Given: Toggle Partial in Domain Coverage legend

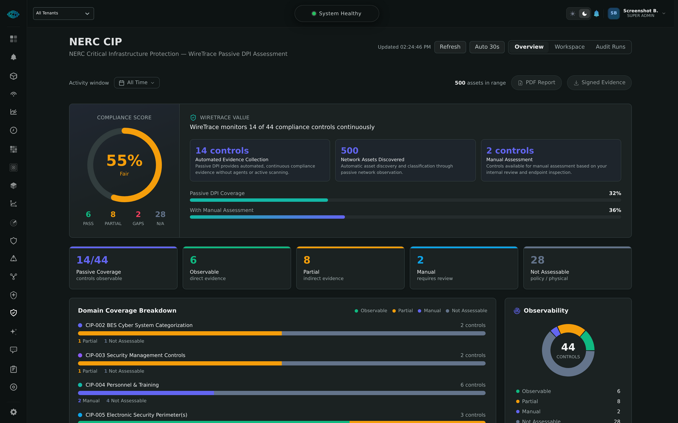Looking at the screenshot, I should point(403,310).
